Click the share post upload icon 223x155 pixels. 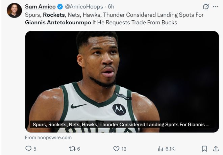(x=216, y=149)
